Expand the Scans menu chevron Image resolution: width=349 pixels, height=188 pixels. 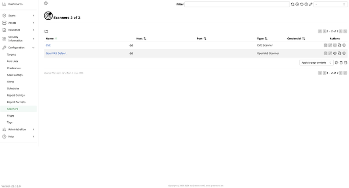click(x=33, y=16)
